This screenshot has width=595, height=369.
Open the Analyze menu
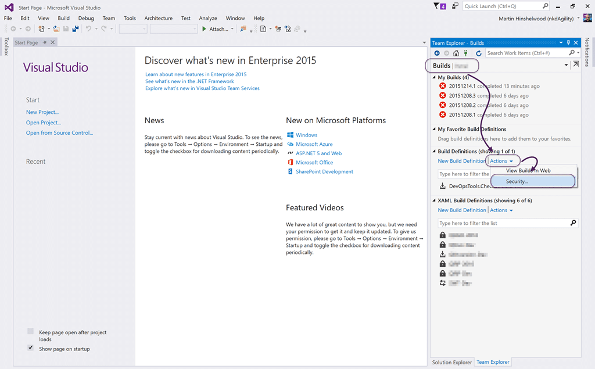pyautogui.click(x=208, y=18)
